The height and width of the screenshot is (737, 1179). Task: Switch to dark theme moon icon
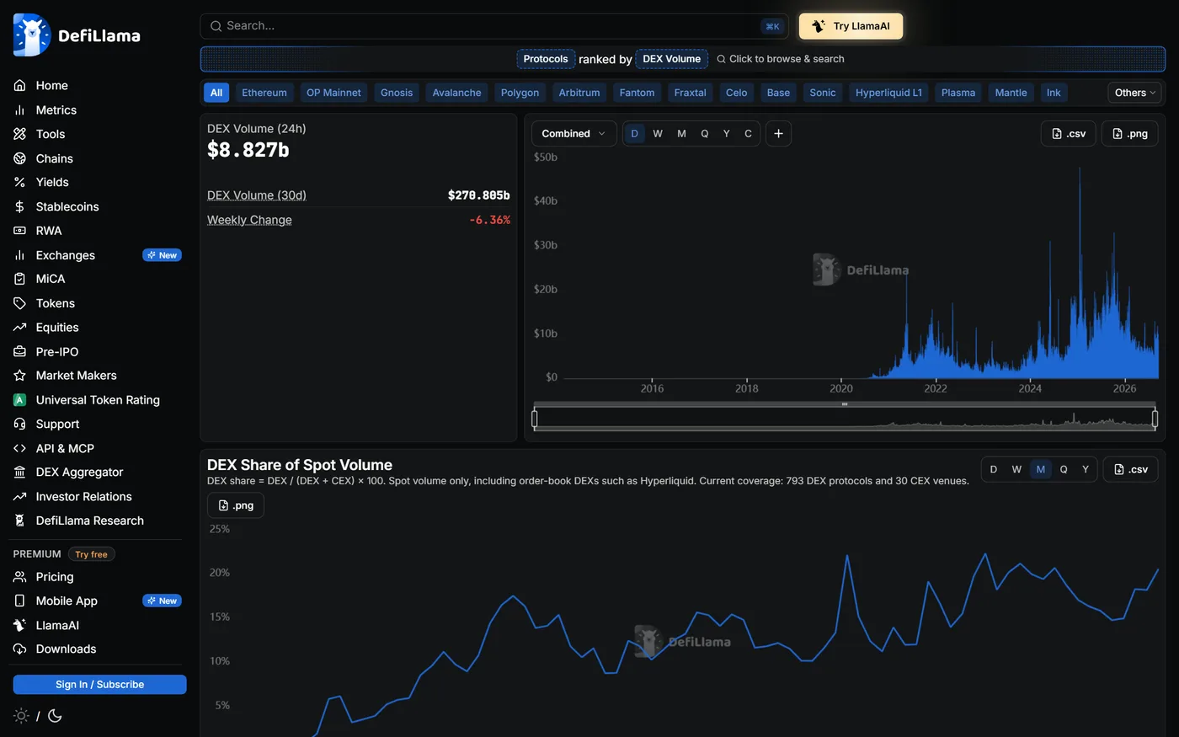pyautogui.click(x=55, y=716)
